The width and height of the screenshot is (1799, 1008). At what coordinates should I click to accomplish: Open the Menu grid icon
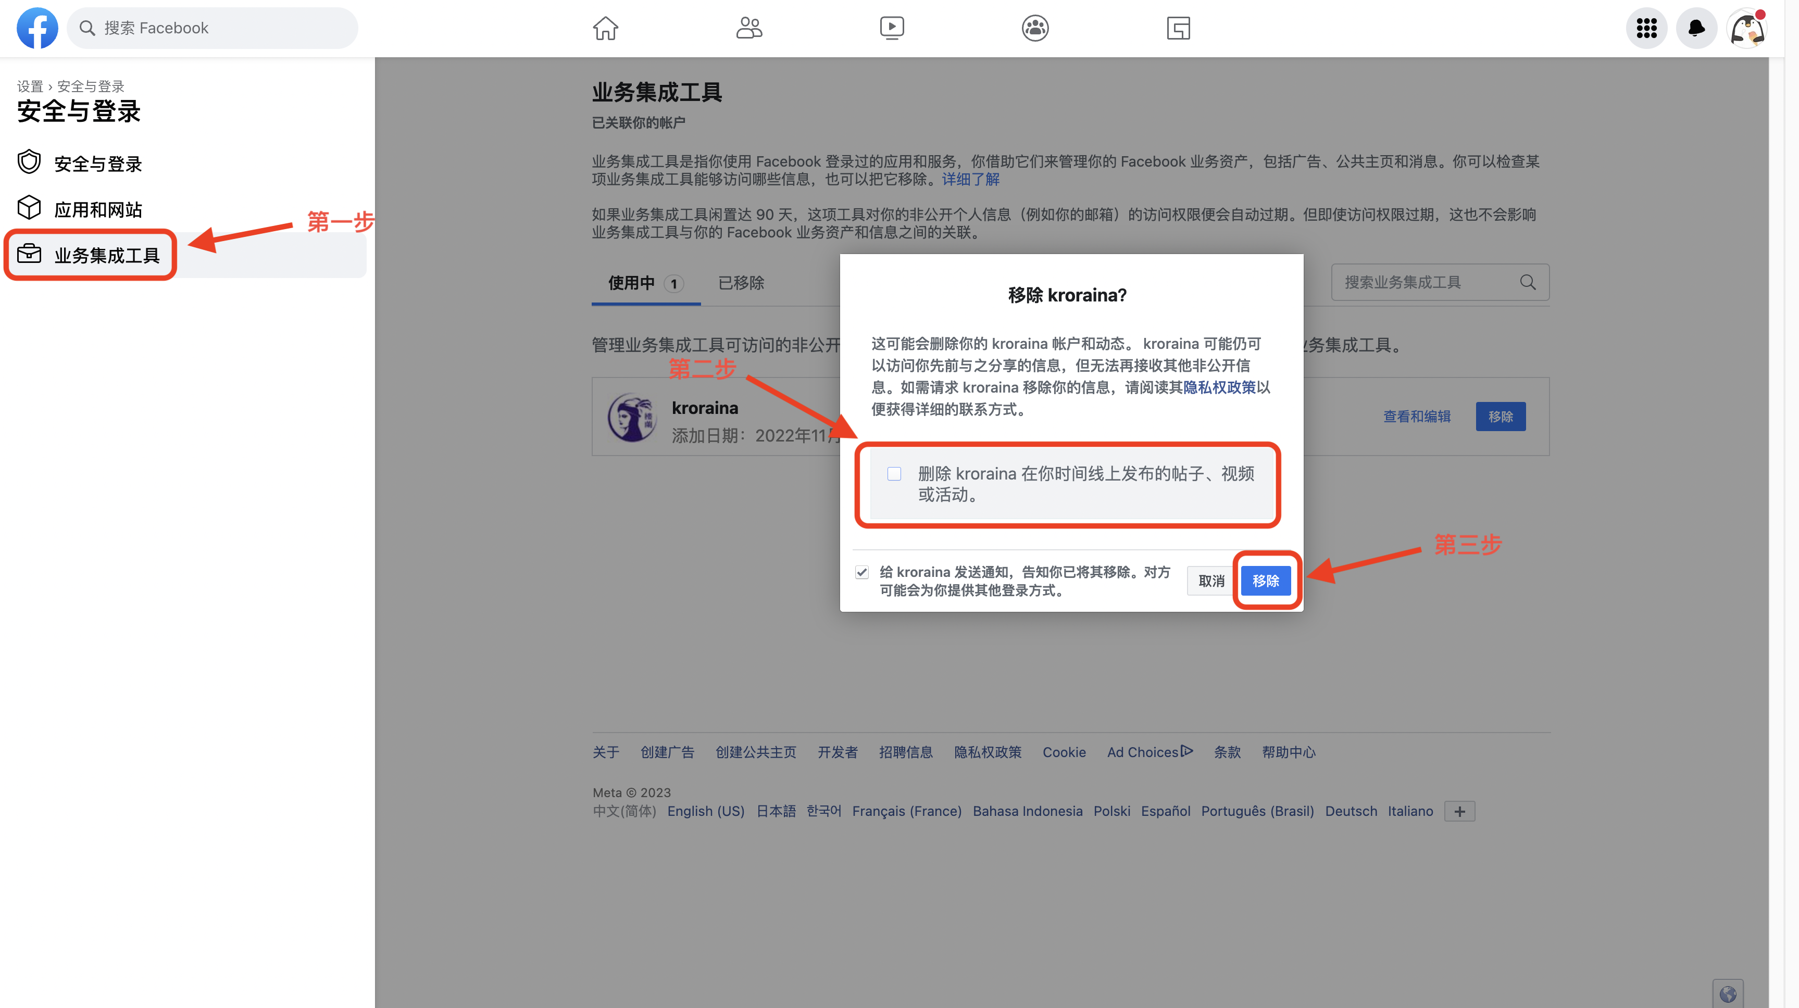pyautogui.click(x=1646, y=29)
